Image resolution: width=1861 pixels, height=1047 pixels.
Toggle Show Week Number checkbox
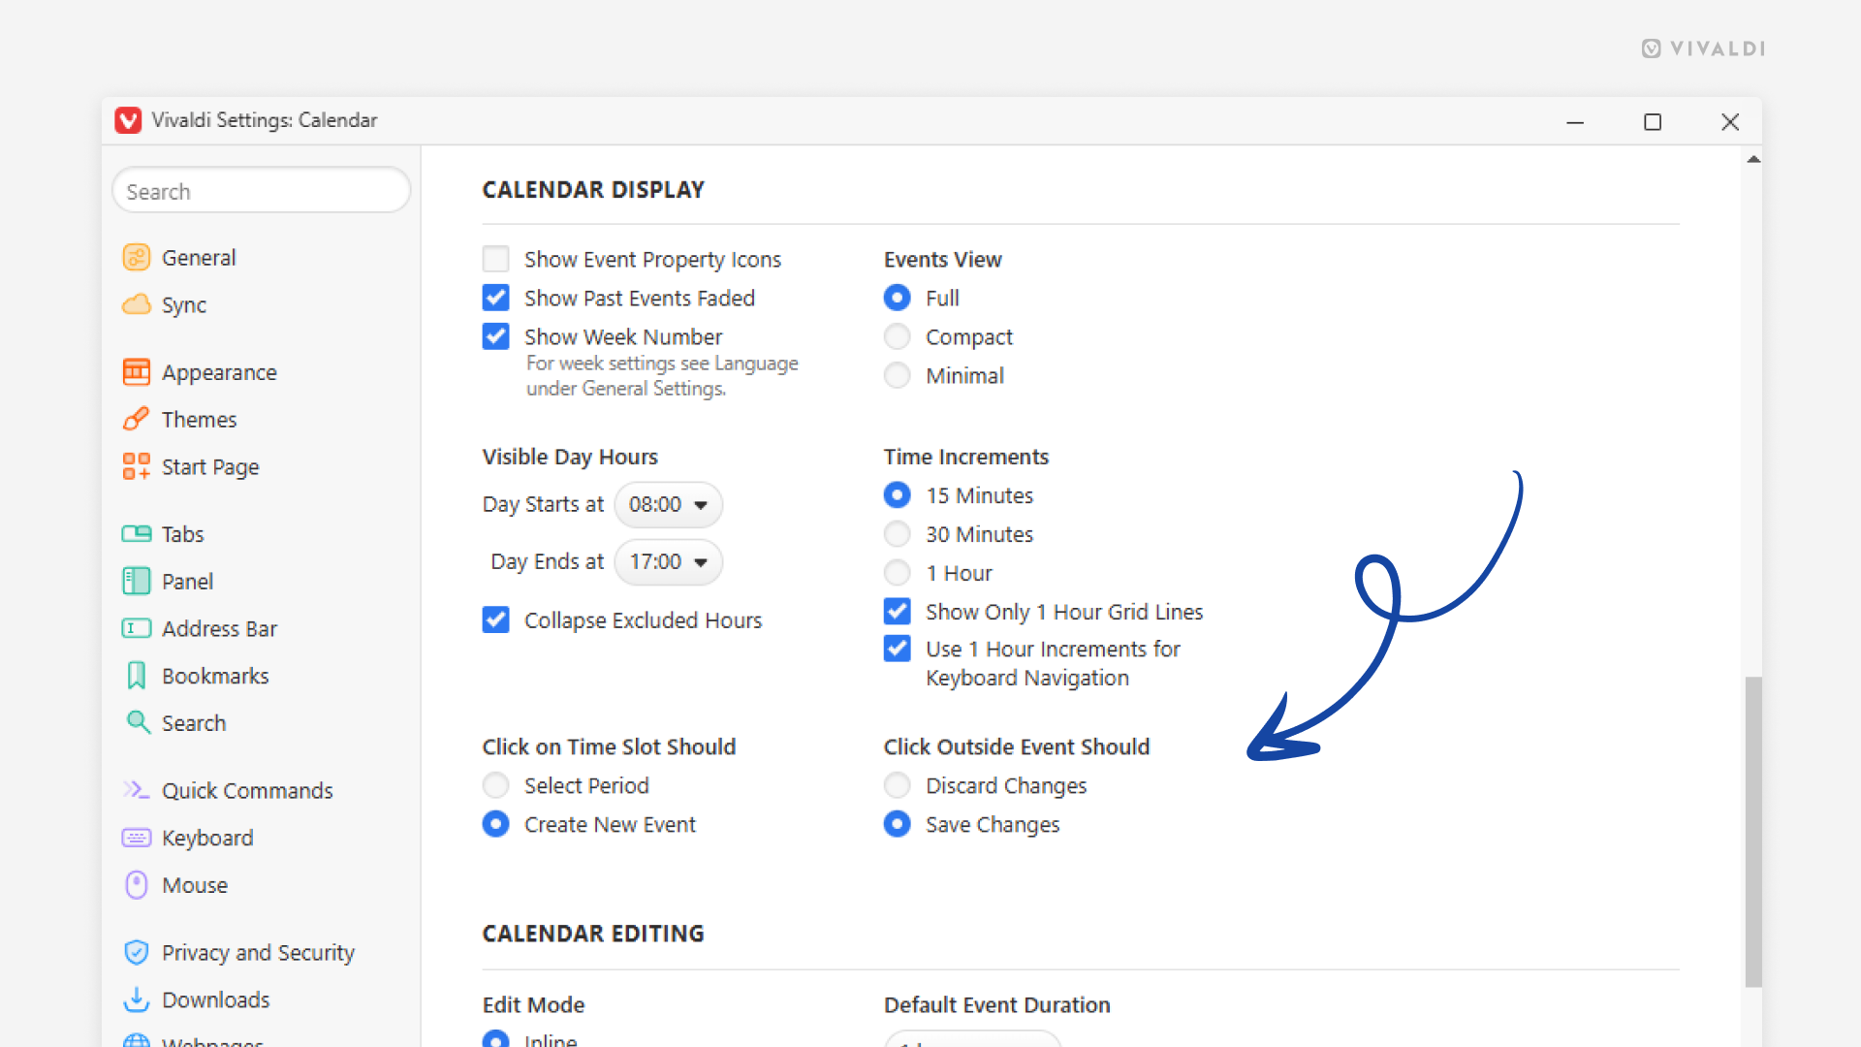(x=496, y=336)
